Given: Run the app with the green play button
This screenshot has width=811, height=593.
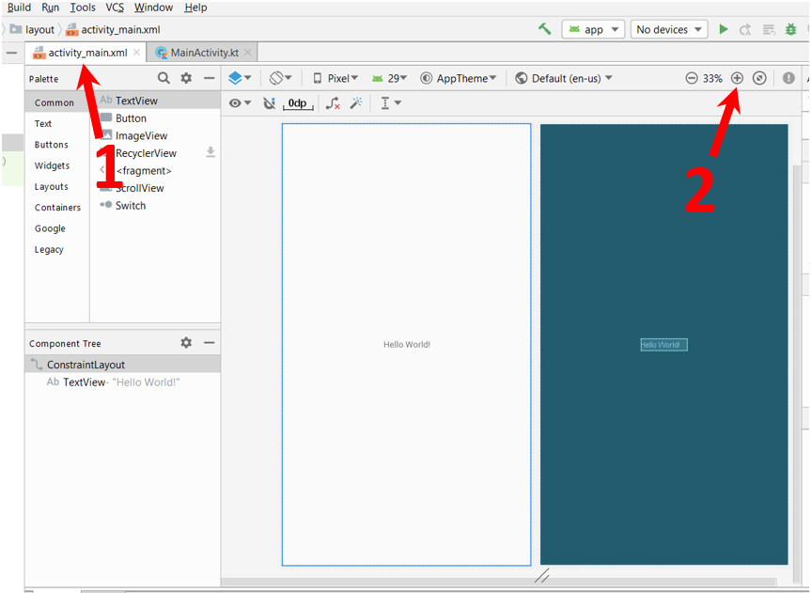Looking at the screenshot, I should (x=724, y=29).
